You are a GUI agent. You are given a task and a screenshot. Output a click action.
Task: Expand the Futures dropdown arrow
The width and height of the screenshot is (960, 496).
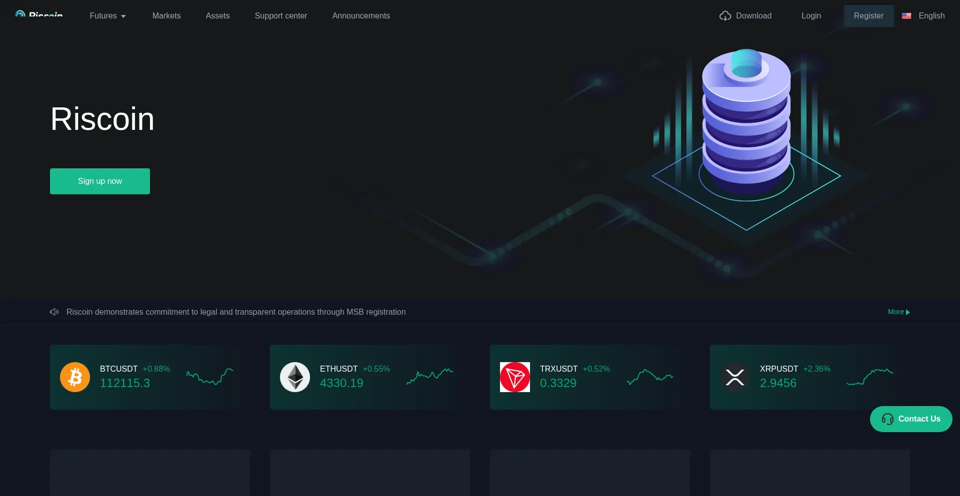click(x=123, y=16)
